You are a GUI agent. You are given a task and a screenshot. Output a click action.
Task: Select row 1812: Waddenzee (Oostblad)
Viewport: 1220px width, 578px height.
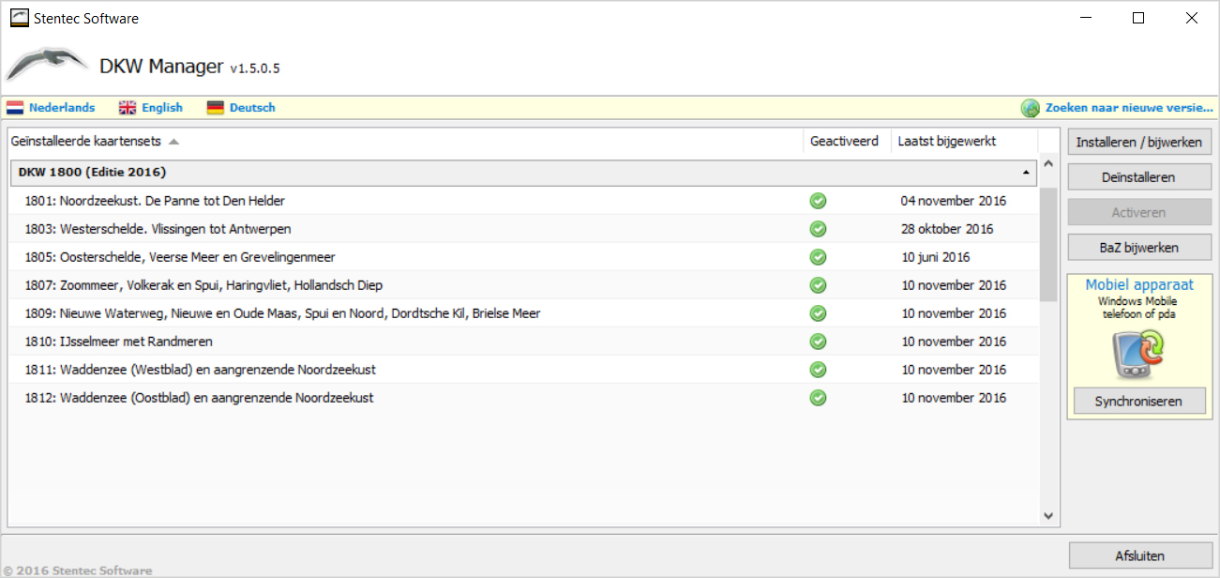(x=523, y=398)
